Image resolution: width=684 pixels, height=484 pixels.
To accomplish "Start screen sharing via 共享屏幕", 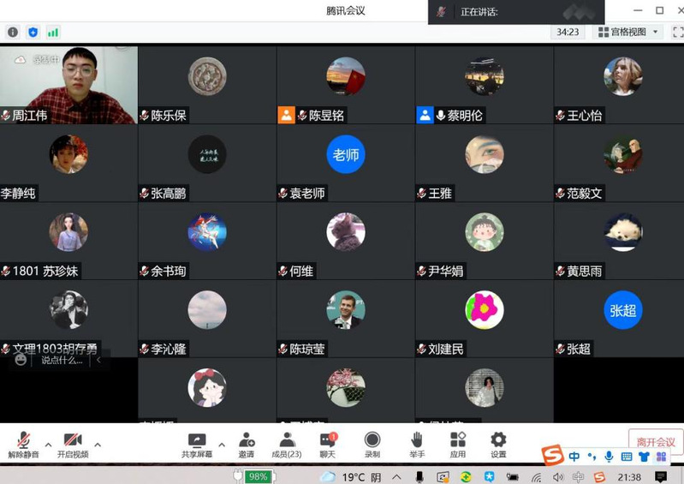I will [197, 440].
